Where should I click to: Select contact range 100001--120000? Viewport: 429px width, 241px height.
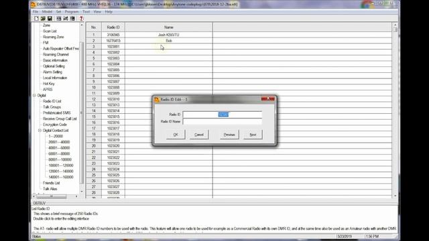click(61, 165)
